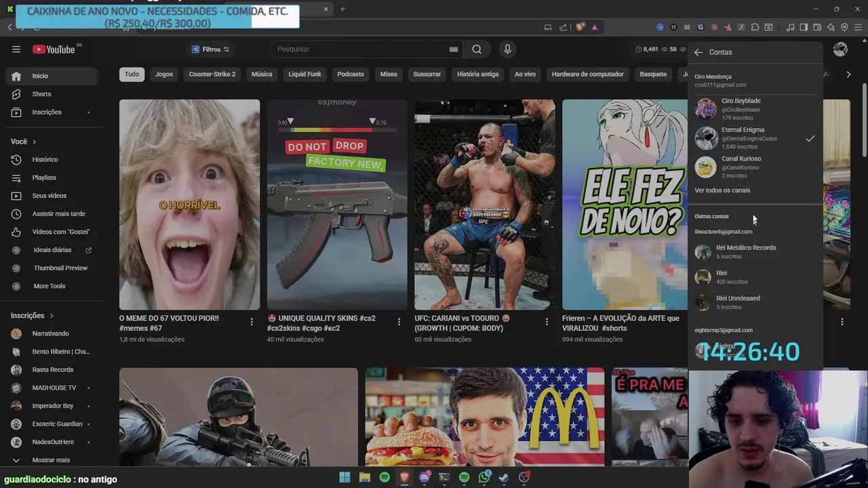Expand the Você section chevron
This screenshot has width=868, height=488.
click(x=34, y=142)
